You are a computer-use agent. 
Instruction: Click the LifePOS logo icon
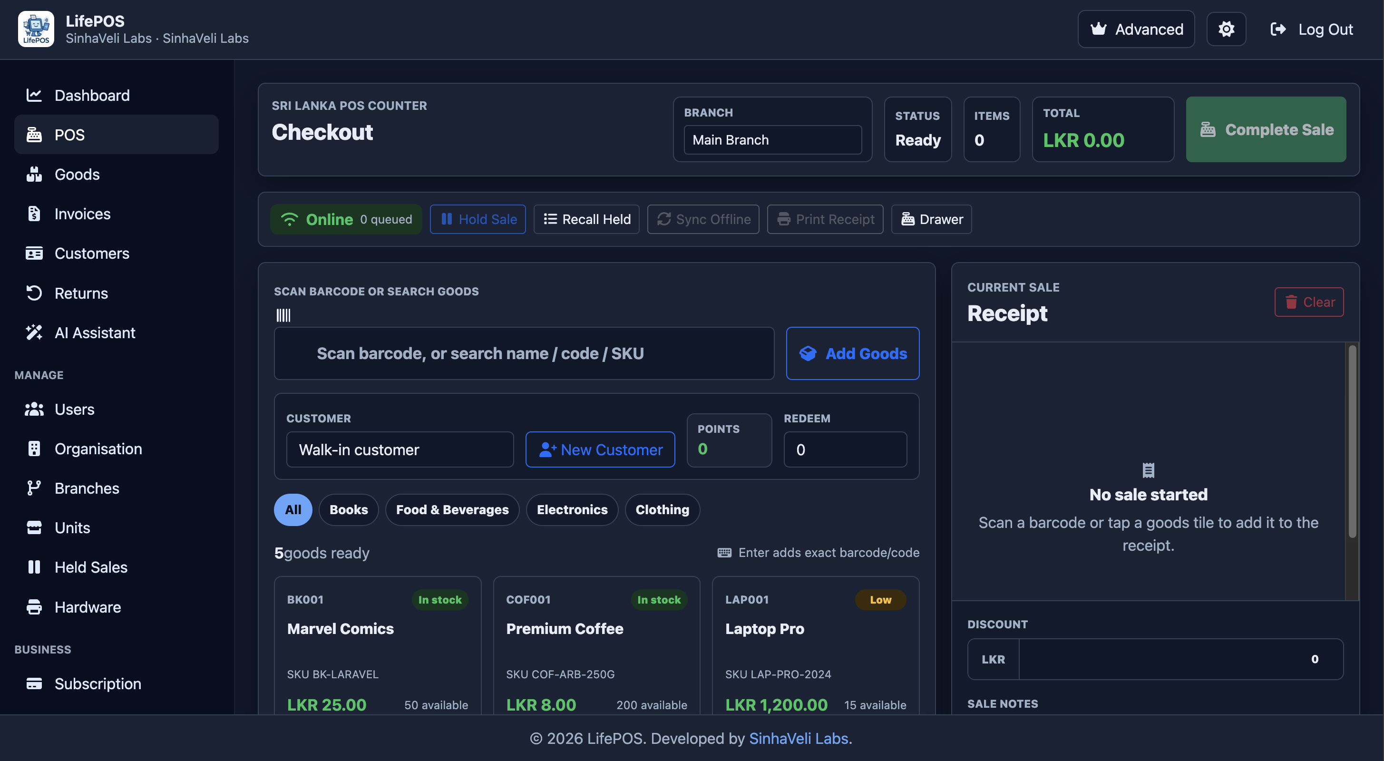click(x=36, y=29)
